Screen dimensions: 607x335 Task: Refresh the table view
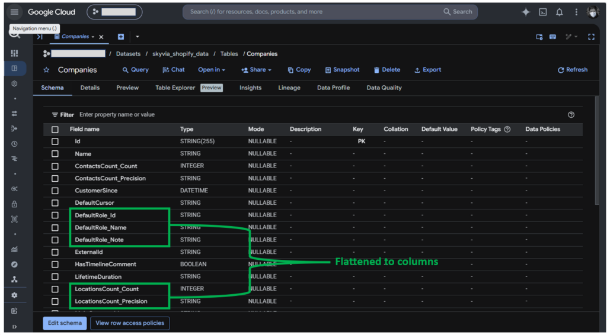pos(573,70)
